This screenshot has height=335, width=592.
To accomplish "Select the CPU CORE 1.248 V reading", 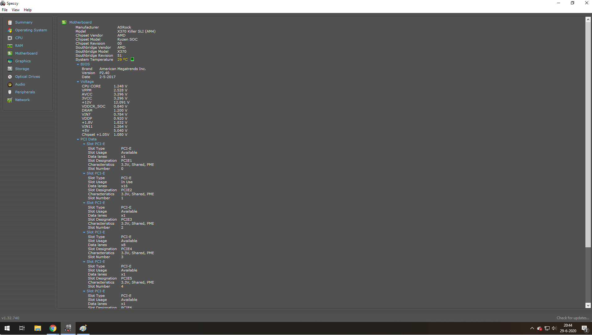I will (121, 86).
